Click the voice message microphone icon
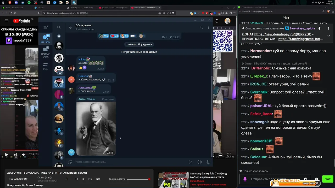 click(208, 162)
